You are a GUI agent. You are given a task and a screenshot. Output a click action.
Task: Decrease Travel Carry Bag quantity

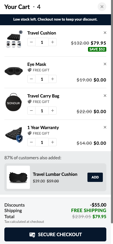(31, 111)
